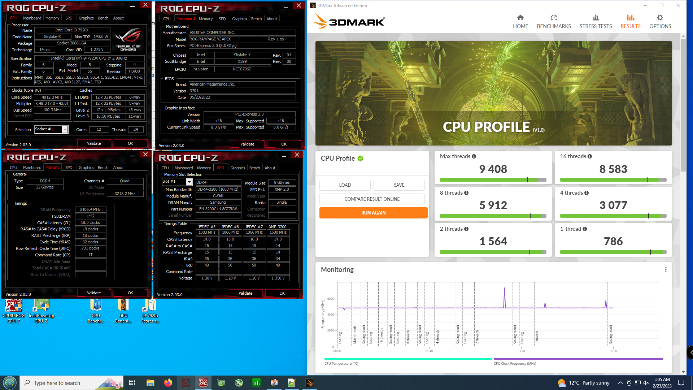Viewport: 693px width, 390px height.
Task: Click the Part Number F4-3200C14-8GTZKW field
Action: coord(218,209)
